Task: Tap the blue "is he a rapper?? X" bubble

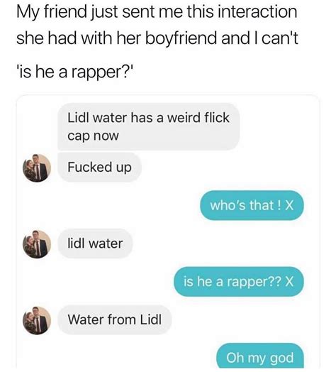Action: (x=239, y=282)
